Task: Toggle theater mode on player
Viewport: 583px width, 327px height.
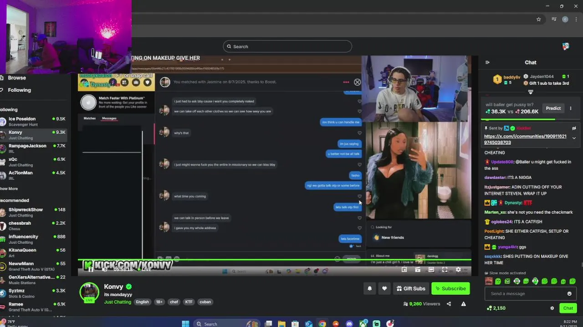Action: pos(431,270)
